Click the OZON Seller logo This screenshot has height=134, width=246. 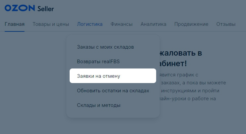click(29, 8)
